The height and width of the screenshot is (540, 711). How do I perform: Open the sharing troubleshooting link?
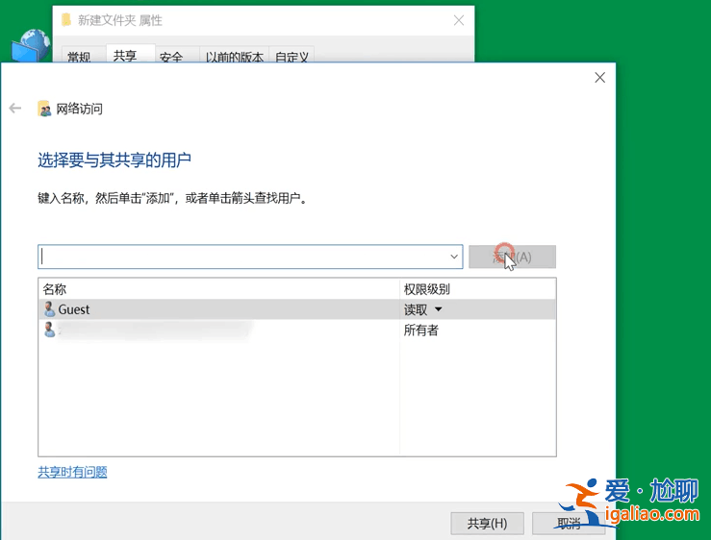tap(72, 472)
